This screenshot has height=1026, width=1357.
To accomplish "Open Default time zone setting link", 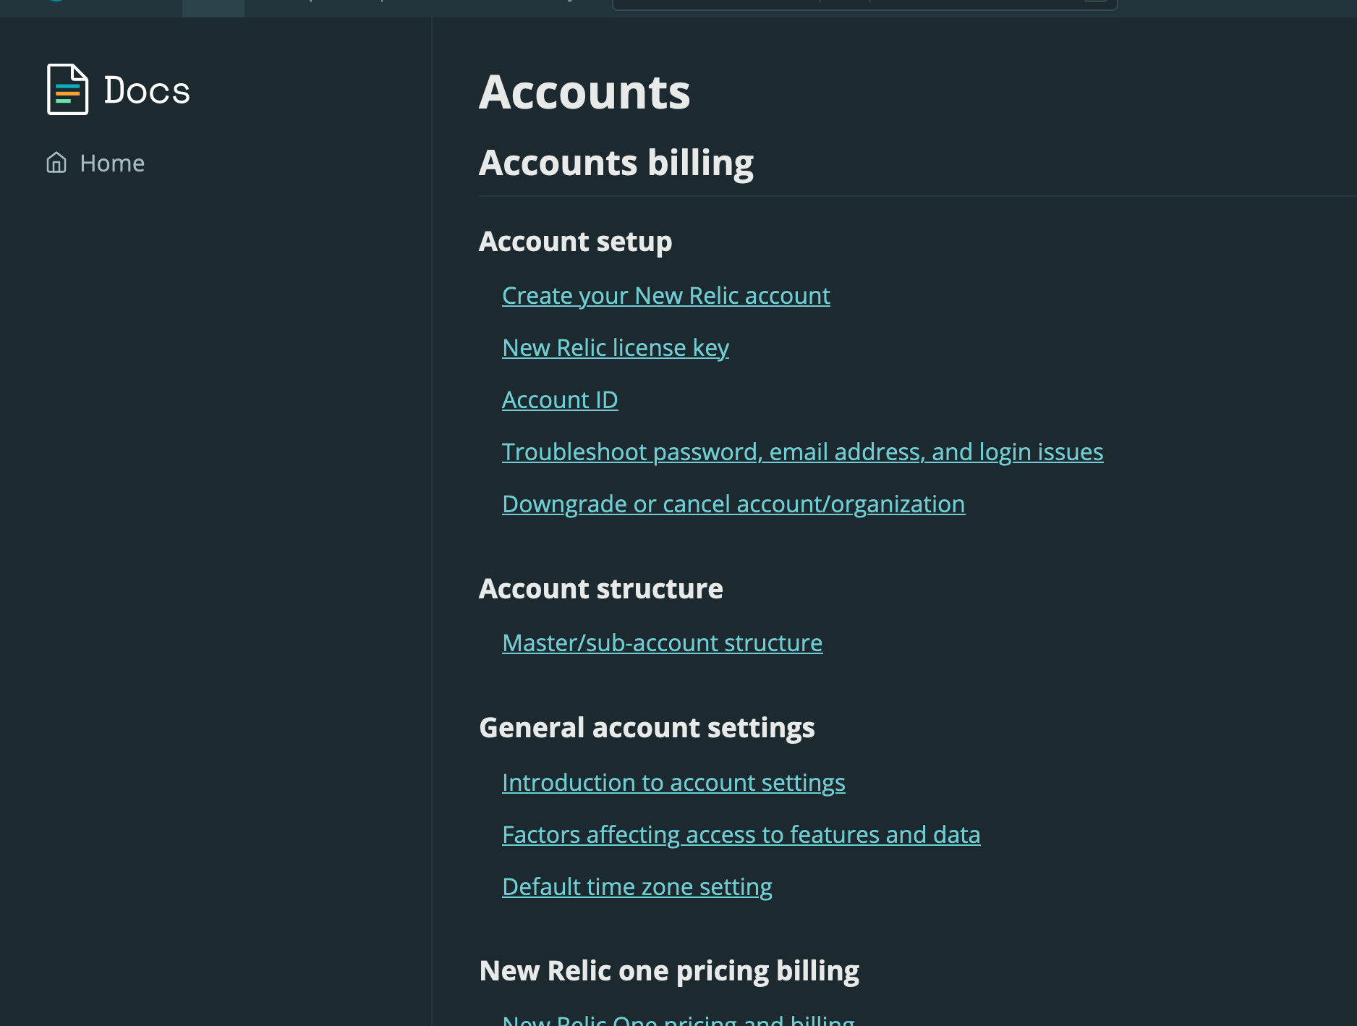I will pyautogui.click(x=637, y=886).
